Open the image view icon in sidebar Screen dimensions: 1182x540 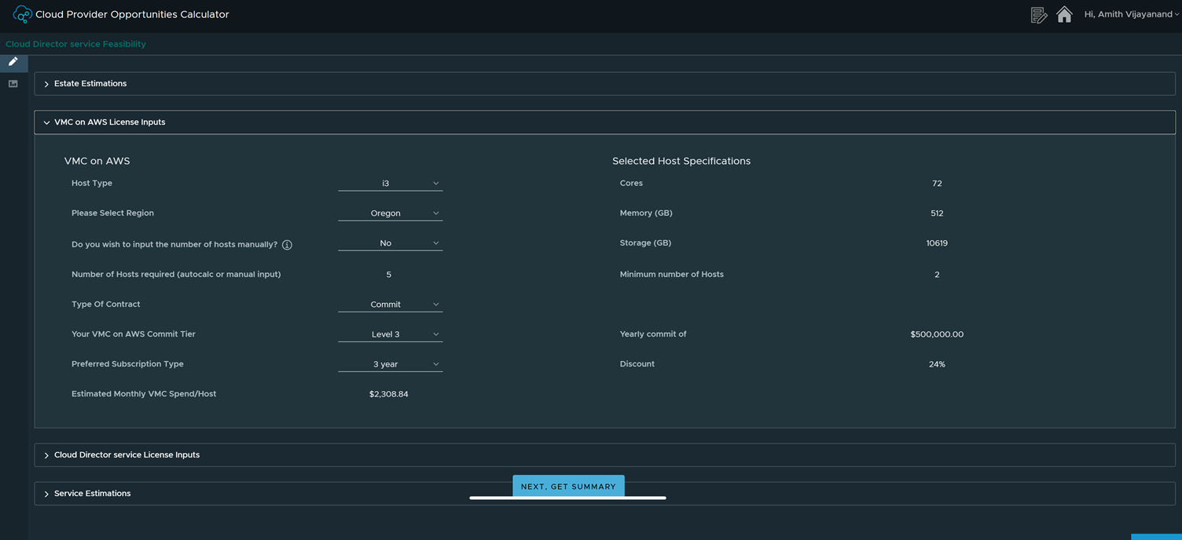(13, 83)
